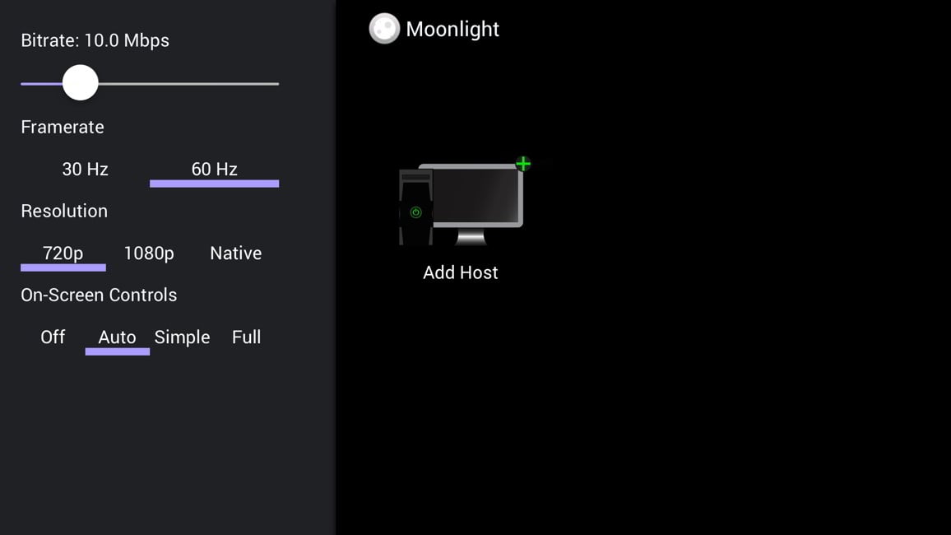Set resolution to Native
This screenshot has height=535, width=951.
[236, 254]
